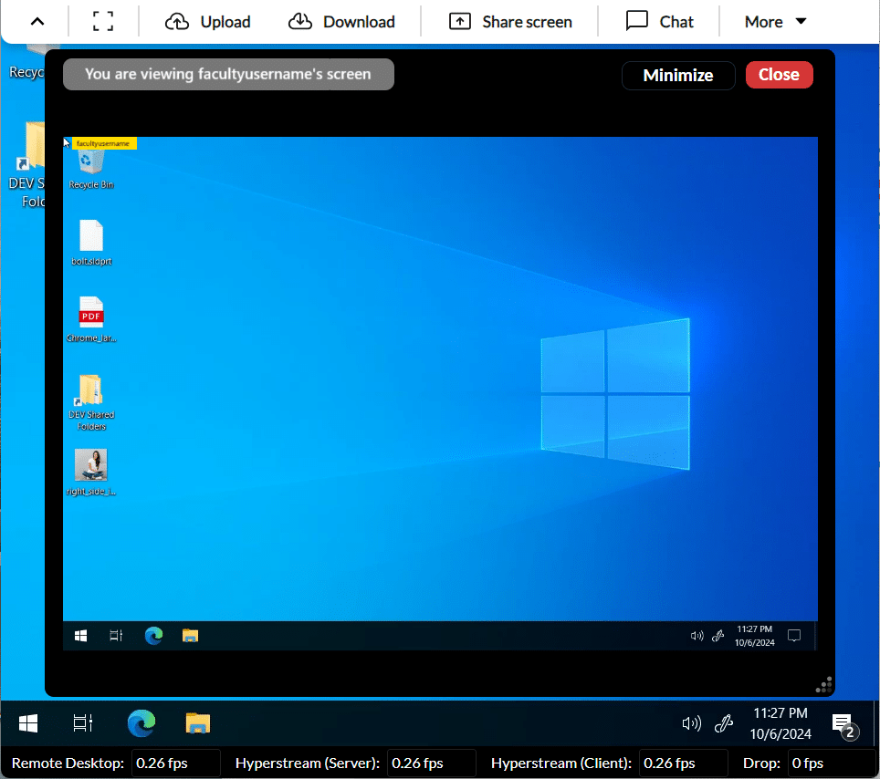Image resolution: width=880 pixels, height=779 pixels.
Task: Select bolt.sldprt on the remote desktop
Action: pos(91,237)
